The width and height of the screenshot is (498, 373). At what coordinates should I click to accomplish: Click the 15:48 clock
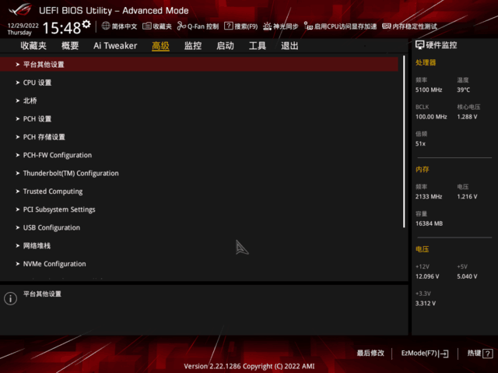pos(61,28)
